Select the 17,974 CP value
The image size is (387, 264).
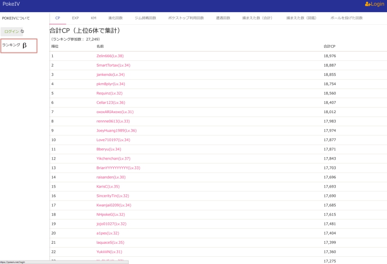click(x=330, y=131)
